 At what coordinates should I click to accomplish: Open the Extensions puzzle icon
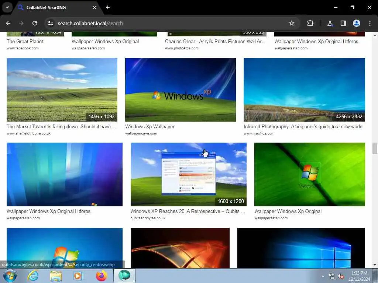310,23
